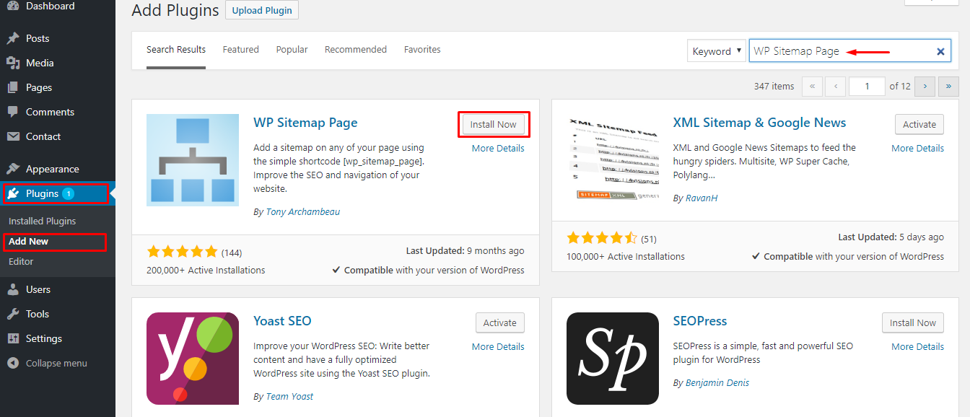970x417 pixels.
Task: Switch to the Popular tab
Action: (x=292, y=50)
